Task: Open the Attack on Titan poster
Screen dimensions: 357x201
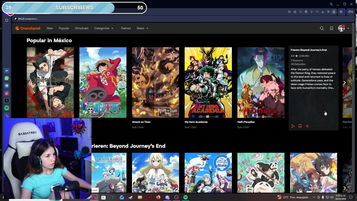Action: click(155, 82)
